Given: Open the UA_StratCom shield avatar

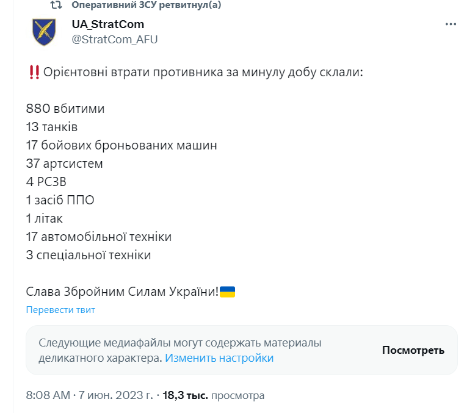Looking at the screenshot, I should pos(44,32).
